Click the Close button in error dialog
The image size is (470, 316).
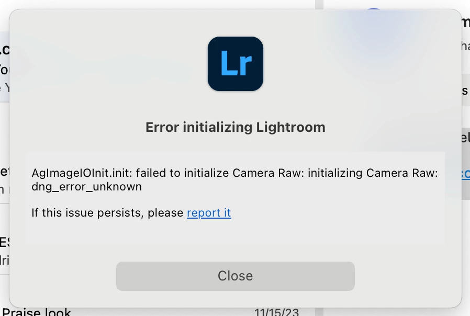(x=236, y=276)
